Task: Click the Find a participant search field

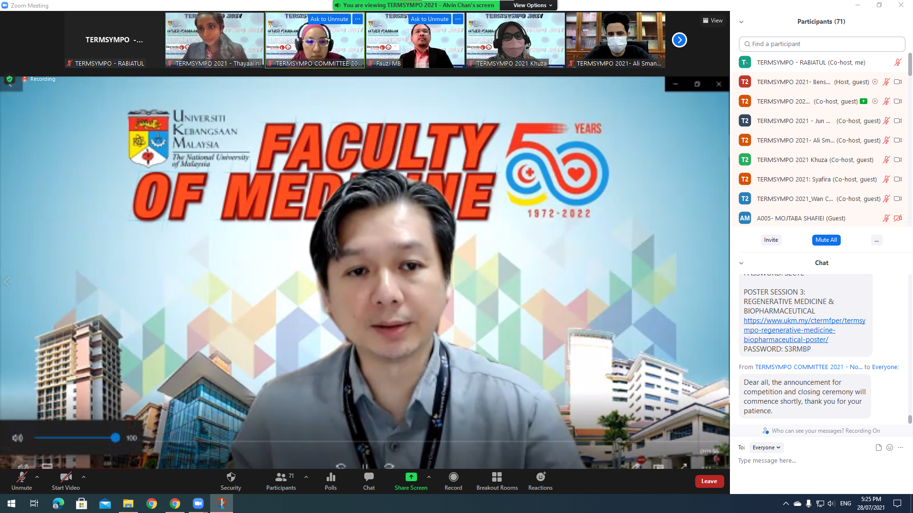Action: click(822, 44)
